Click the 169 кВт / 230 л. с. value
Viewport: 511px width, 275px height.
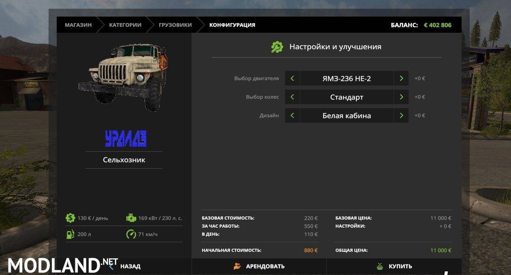tap(160, 218)
